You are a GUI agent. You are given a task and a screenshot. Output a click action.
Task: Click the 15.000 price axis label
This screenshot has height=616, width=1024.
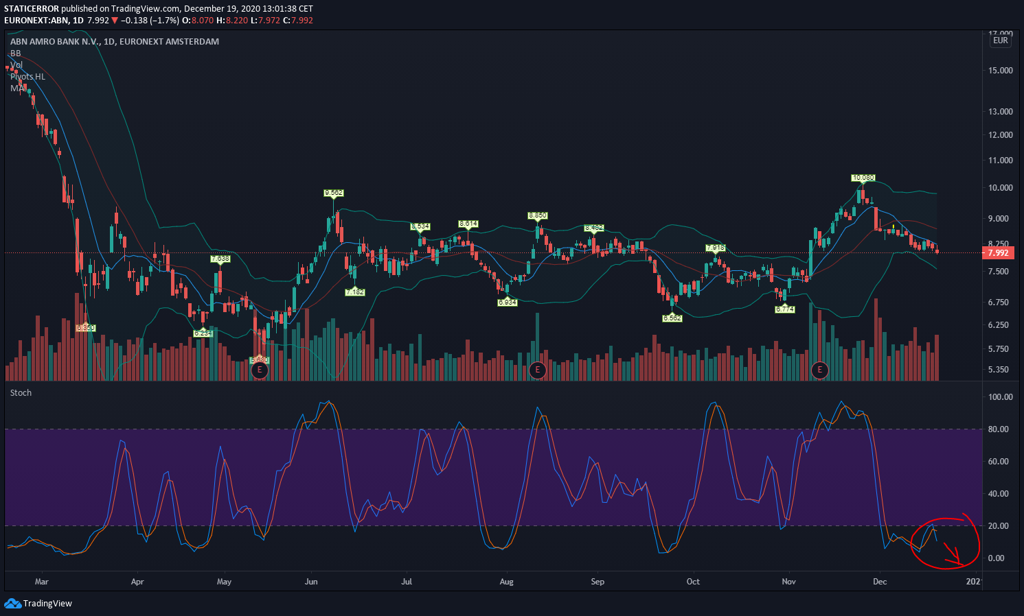tap(1000, 71)
